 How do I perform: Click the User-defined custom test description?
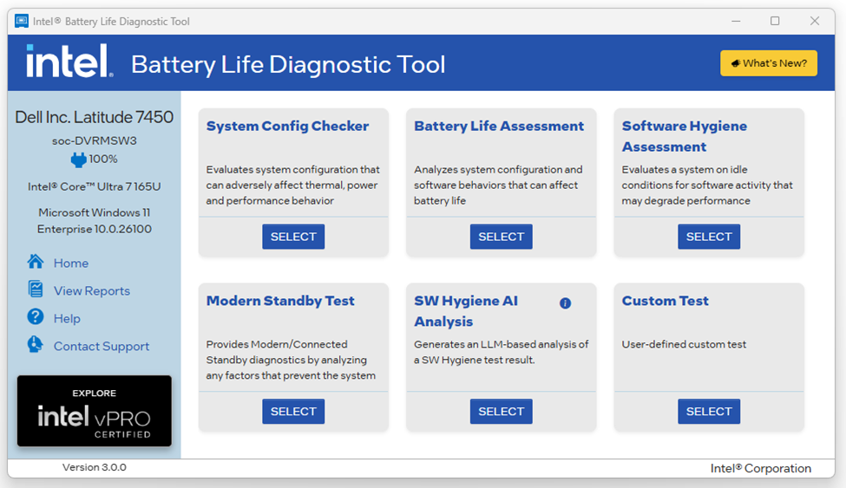pyautogui.click(x=684, y=345)
